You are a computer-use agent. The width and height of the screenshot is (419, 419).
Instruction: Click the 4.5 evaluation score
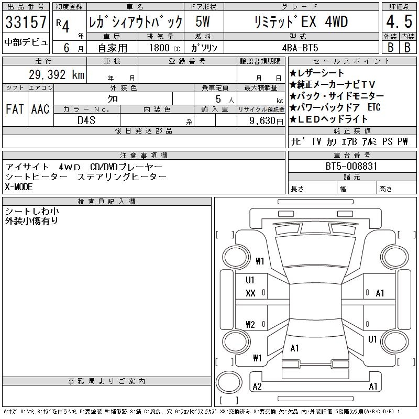(399, 21)
